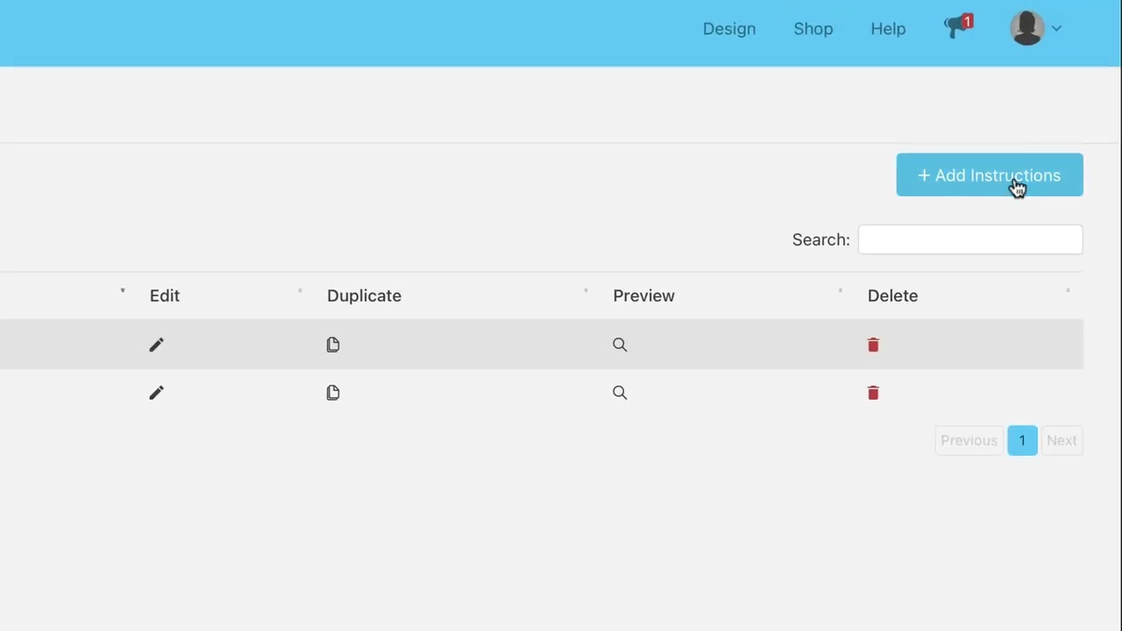Open the Help menu item

(x=888, y=29)
